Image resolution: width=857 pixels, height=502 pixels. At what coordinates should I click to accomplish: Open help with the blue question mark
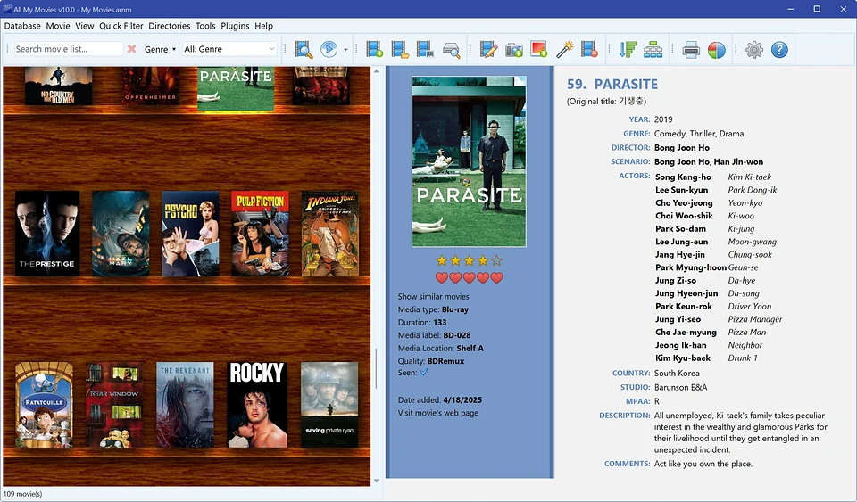[x=779, y=50]
